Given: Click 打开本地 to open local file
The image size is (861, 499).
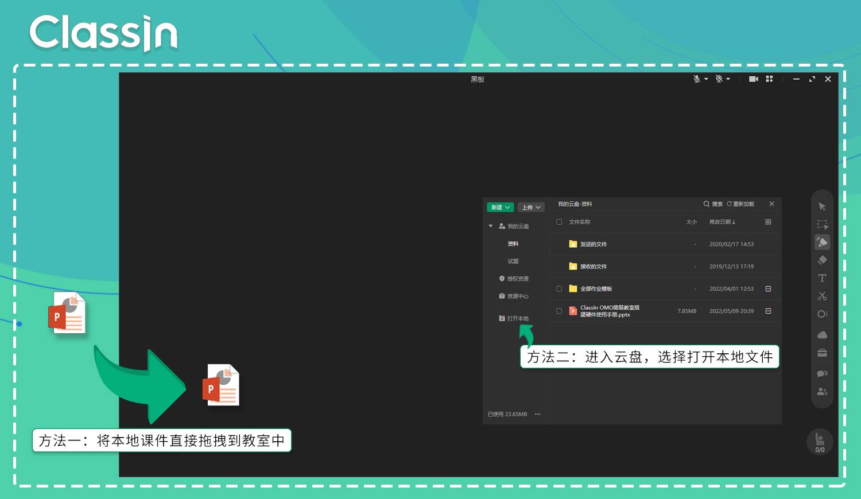Looking at the screenshot, I should (x=514, y=318).
